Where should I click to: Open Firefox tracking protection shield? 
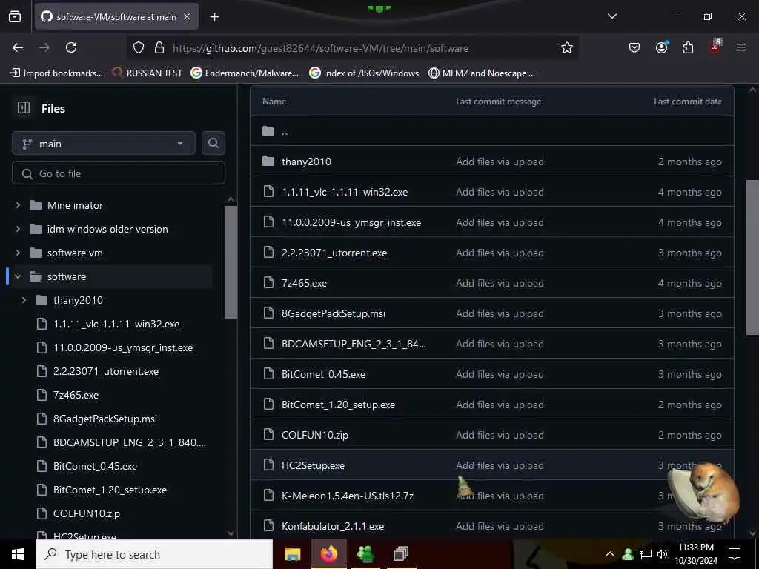pos(139,47)
